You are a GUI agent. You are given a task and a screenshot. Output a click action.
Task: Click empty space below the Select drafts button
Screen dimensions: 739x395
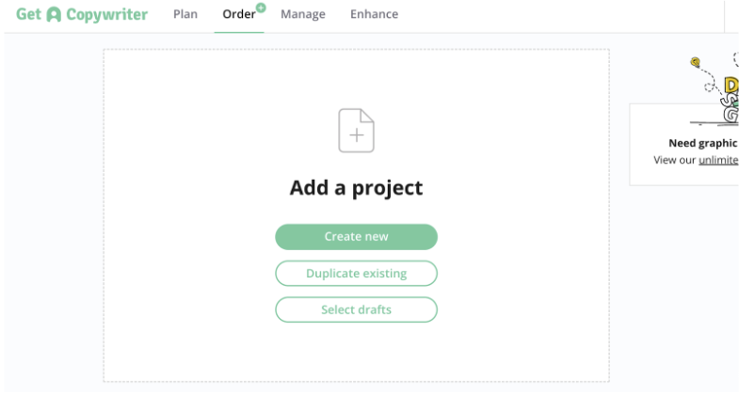coord(356,351)
